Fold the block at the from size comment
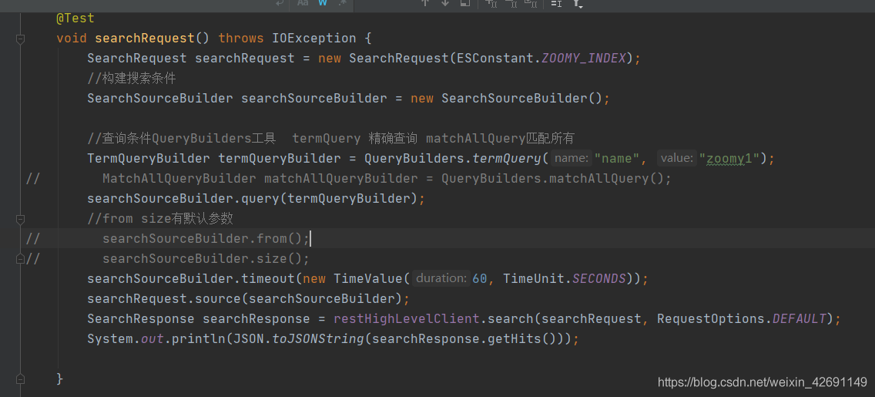Screen dimensions: 875x397 [x=20, y=219]
